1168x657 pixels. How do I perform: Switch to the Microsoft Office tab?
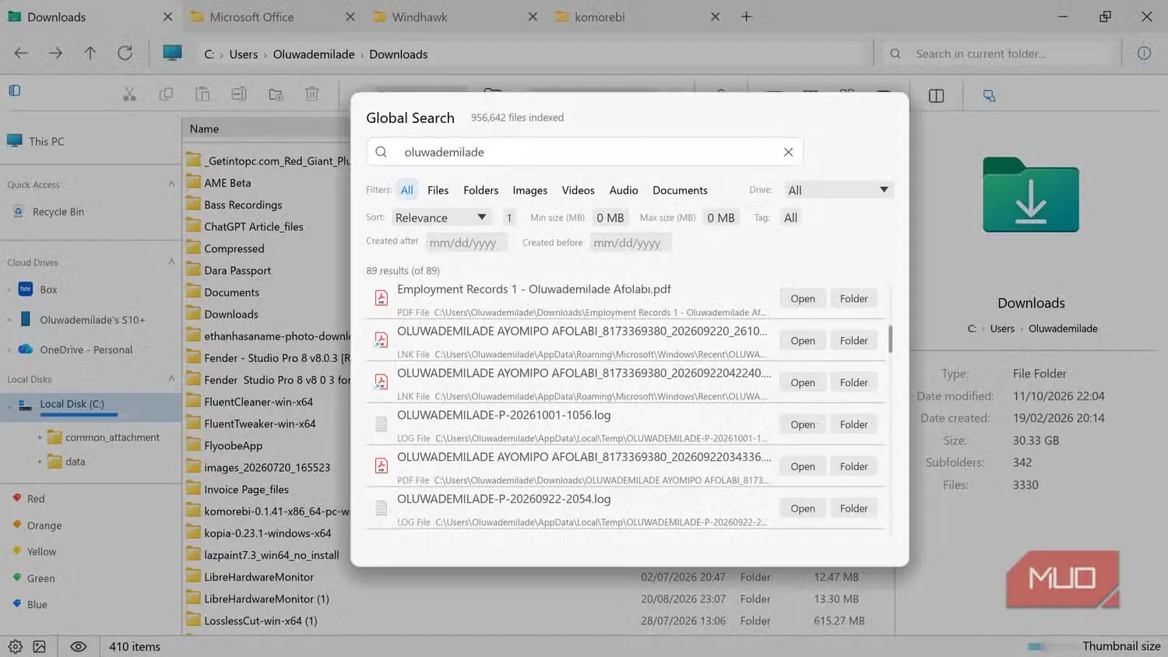[x=252, y=16]
